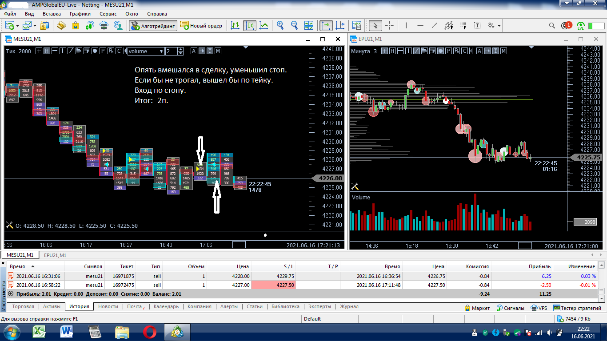Image resolution: width=607 pixels, height=341 pixels.
Task: Open the VPS cloud toolbar icon
Action: pyautogui.click(x=104, y=25)
